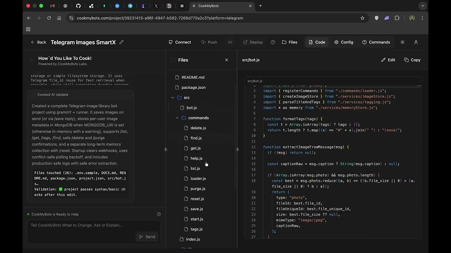The width and height of the screenshot is (451, 253).
Task: Click Edit to modify bot.js
Action: [x=388, y=60]
